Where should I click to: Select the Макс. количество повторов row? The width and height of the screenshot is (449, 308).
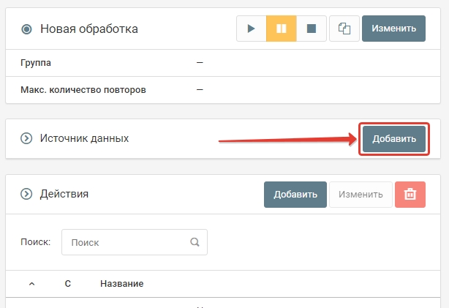(83, 90)
